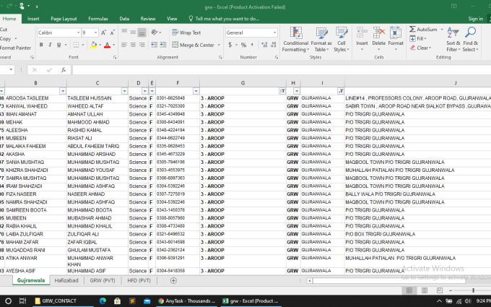Open Conditional Formatting
The width and height of the screenshot is (491, 307).
pyautogui.click(x=295, y=40)
